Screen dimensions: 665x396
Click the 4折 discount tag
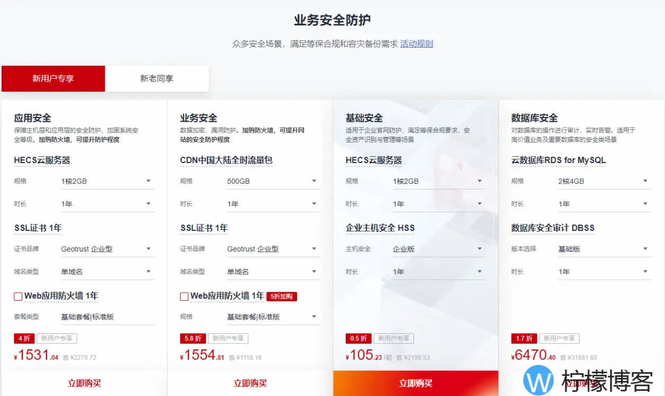click(24, 338)
